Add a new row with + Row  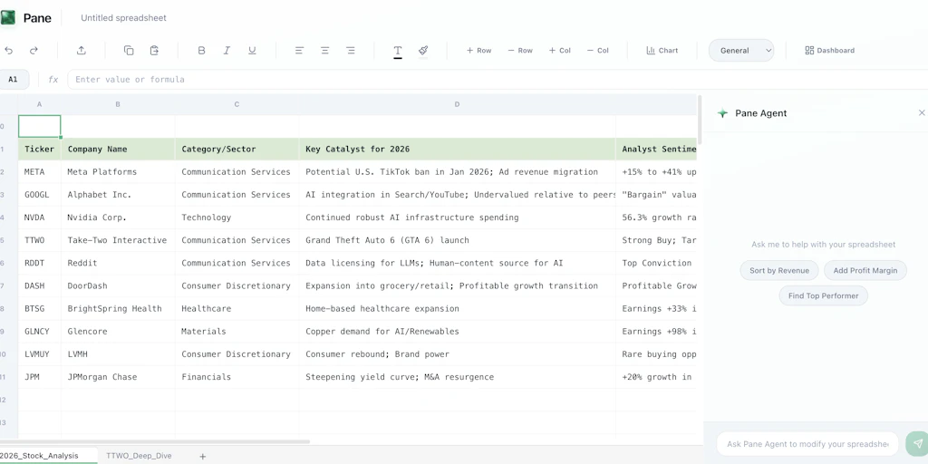pos(478,51)
